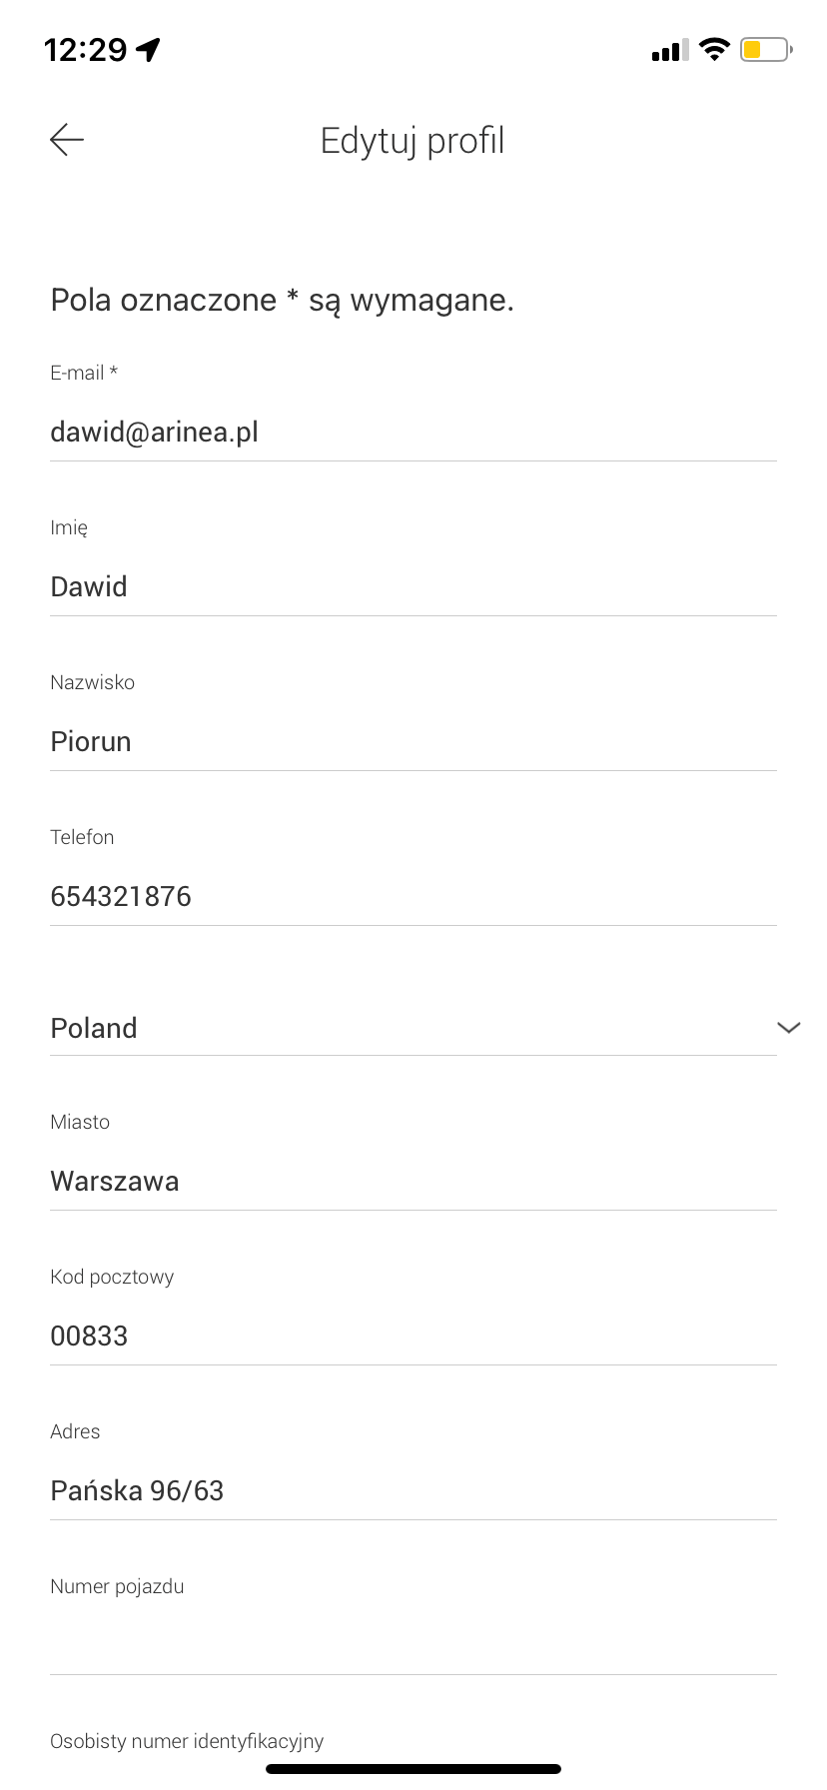Viewport: 827px width, 1790px height.
Task: Tap the Wi-Fi status icon
Action: (x=714, y=49)
